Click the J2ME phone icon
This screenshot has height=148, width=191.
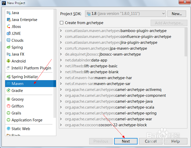pyautogui.click(x=8, y=33)
